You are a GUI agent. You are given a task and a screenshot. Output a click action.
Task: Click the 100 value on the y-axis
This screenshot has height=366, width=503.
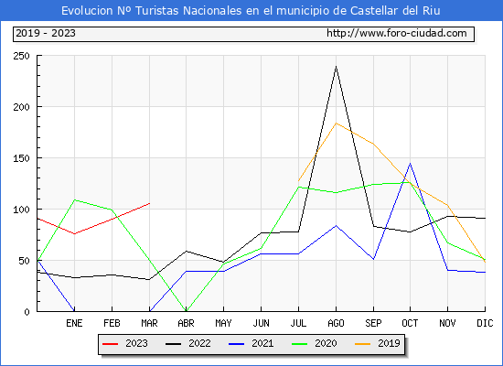coord(22,210)
